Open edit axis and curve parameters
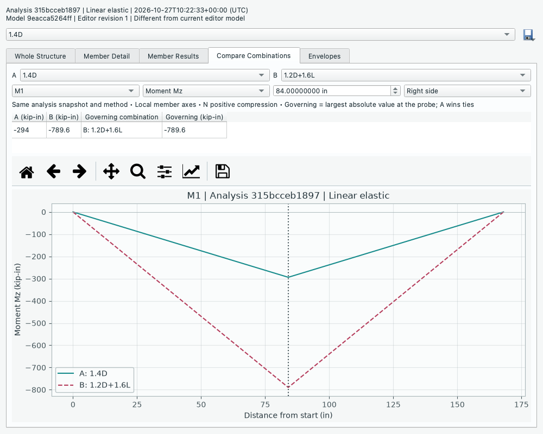Image resolution: width=543 pixels, height=434 pixels. [x=191, y=171]
